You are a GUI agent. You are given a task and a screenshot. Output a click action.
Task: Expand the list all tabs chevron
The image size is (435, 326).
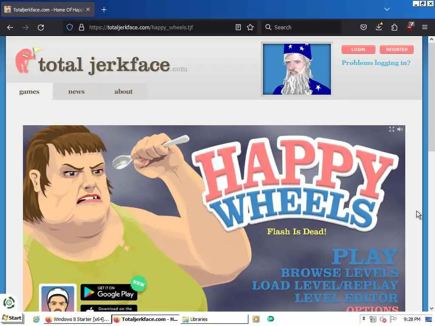point(387,9)
